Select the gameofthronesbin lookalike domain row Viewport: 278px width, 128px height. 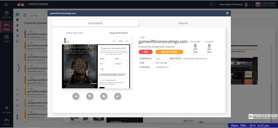[36, 34]
